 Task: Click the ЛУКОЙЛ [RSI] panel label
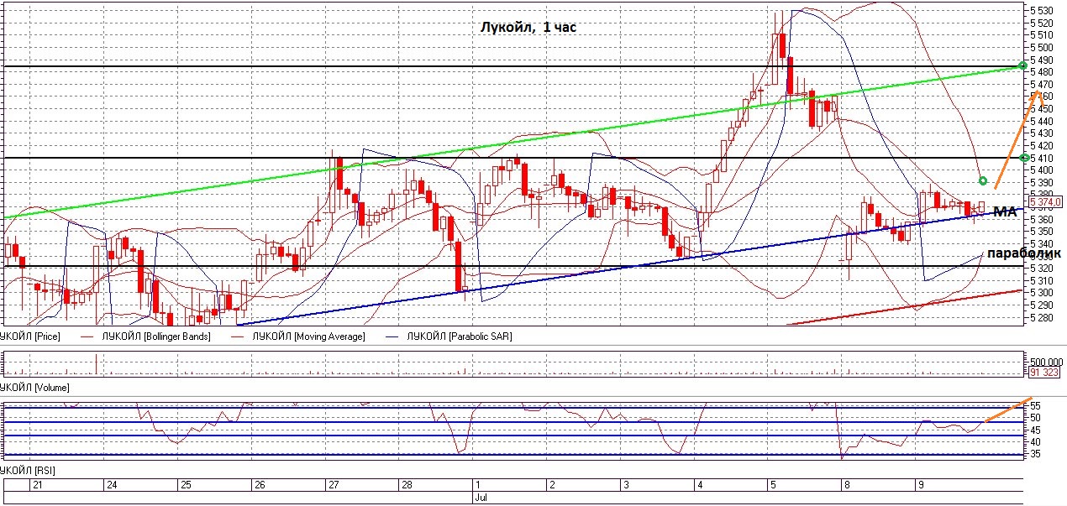tap(28, 472)
